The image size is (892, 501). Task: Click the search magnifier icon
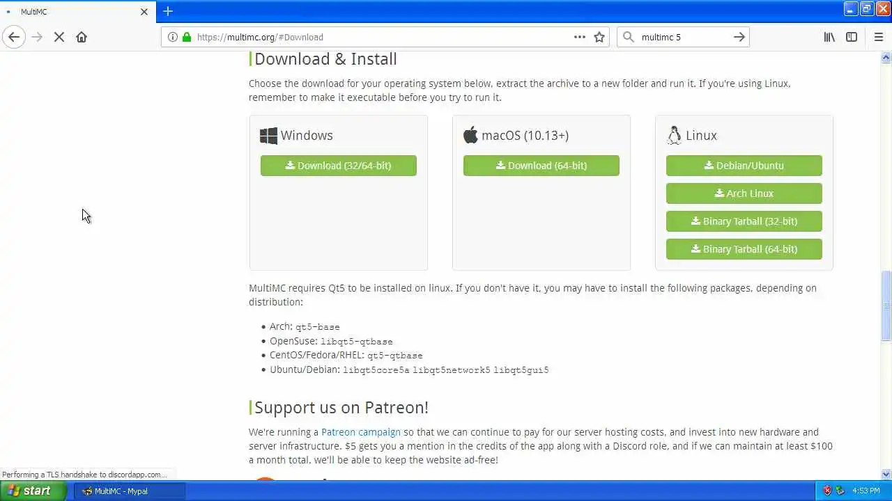point(629,37)
